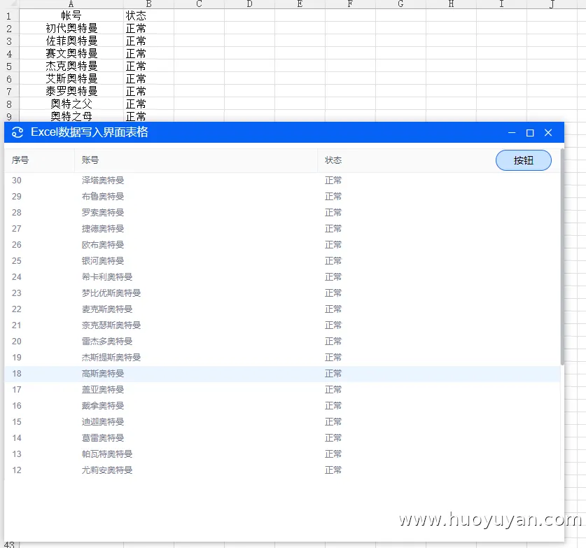This screenshot has width=586, height=548.
Task: Click the 按钮 button in the dialog
Action: pos(523,160)
